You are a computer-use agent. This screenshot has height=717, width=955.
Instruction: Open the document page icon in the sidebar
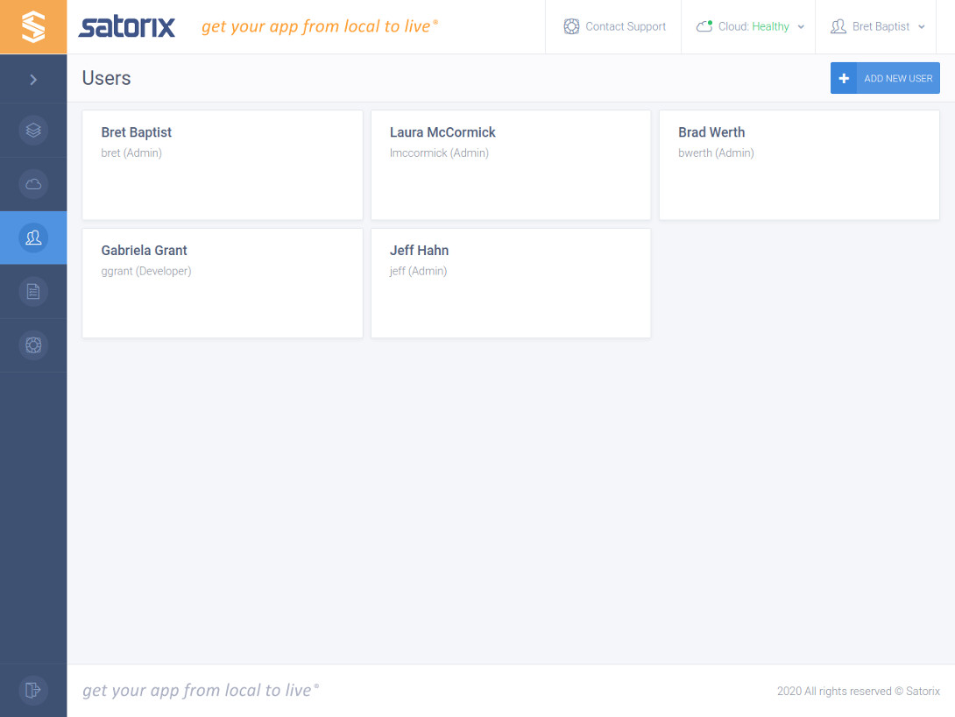pyautogui.click(x=33, y=291)
